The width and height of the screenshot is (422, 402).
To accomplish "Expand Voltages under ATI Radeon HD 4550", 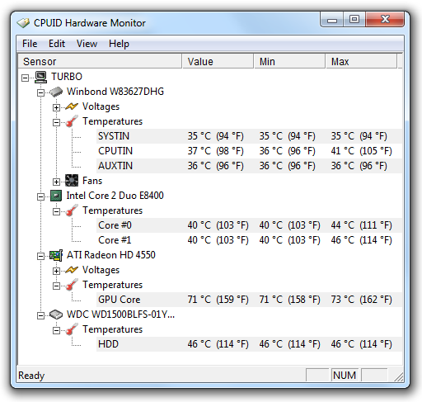I will tap(56, 271).
